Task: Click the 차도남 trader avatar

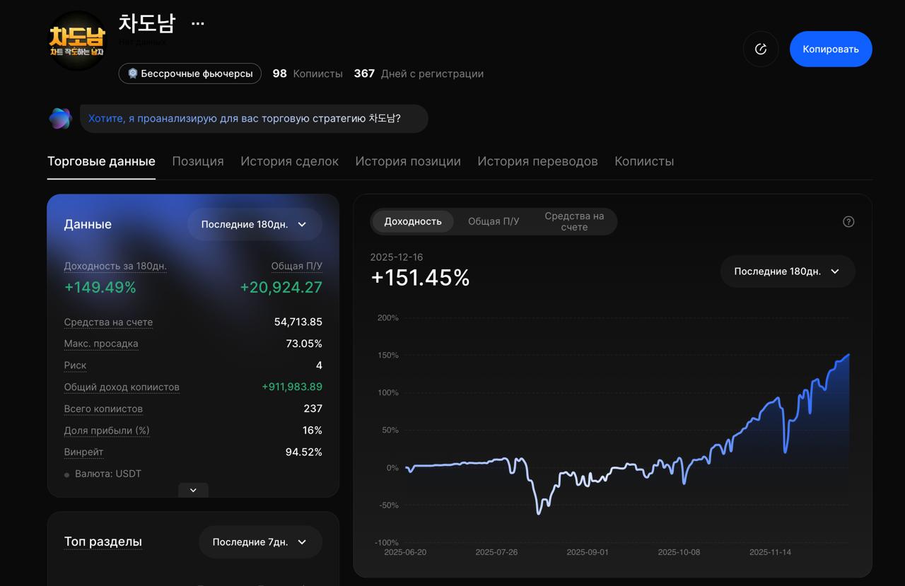Action: 77,40
